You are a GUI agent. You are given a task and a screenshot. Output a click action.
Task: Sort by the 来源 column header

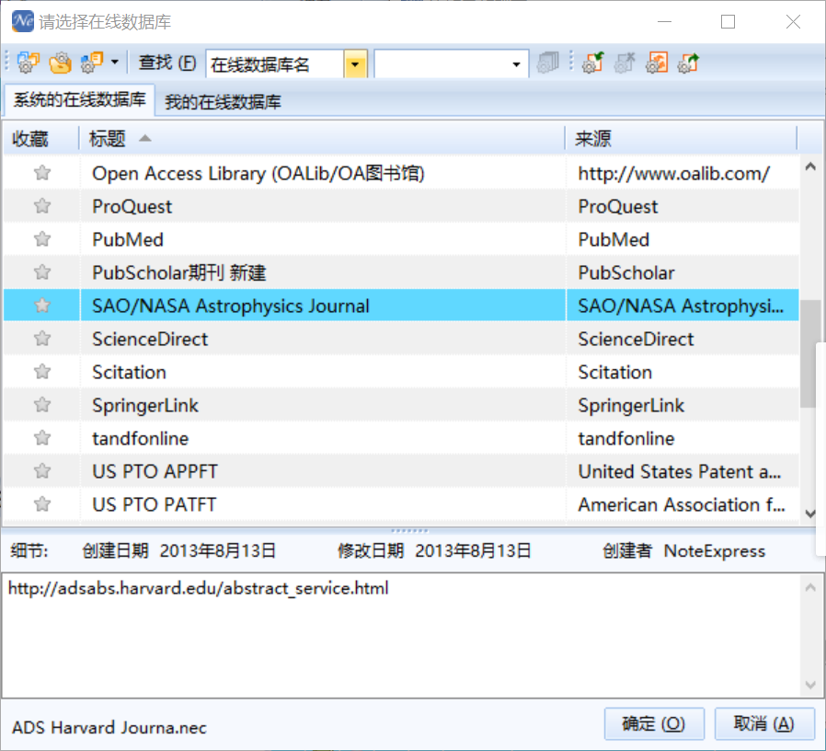tap(682, 139)
